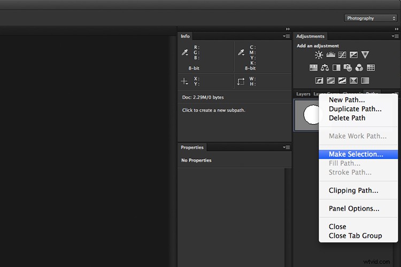401x267 pixels.
Task: Click the RGB eyedropper icon in Info
Action: click(185, 52)
